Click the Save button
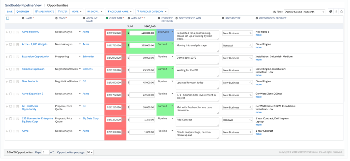The width and height of the screenshot is (350, 161). [10, 12]
